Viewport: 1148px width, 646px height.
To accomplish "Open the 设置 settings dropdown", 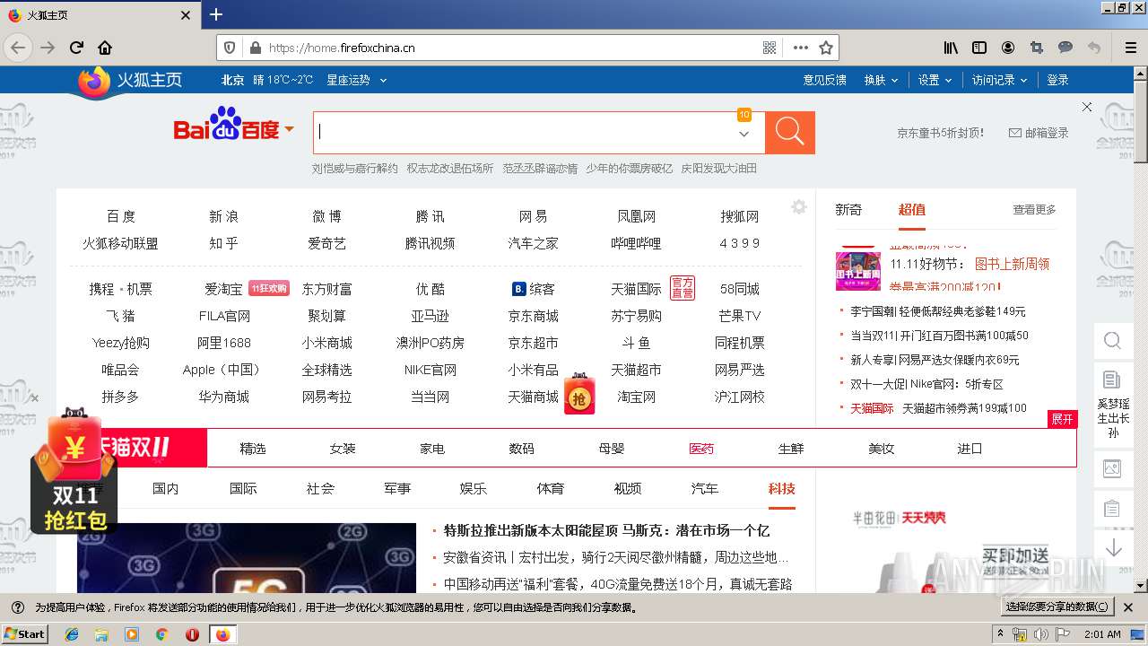I will 935,80.
